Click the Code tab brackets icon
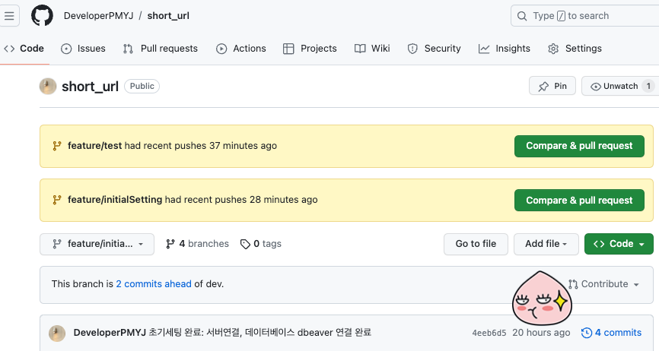 point(9,48)
